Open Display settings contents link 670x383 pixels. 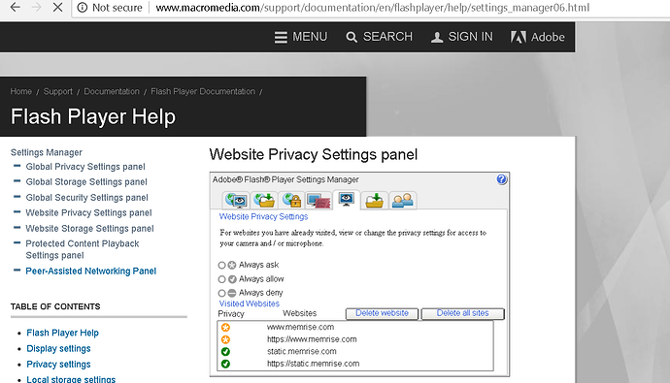tap(58, 348)
